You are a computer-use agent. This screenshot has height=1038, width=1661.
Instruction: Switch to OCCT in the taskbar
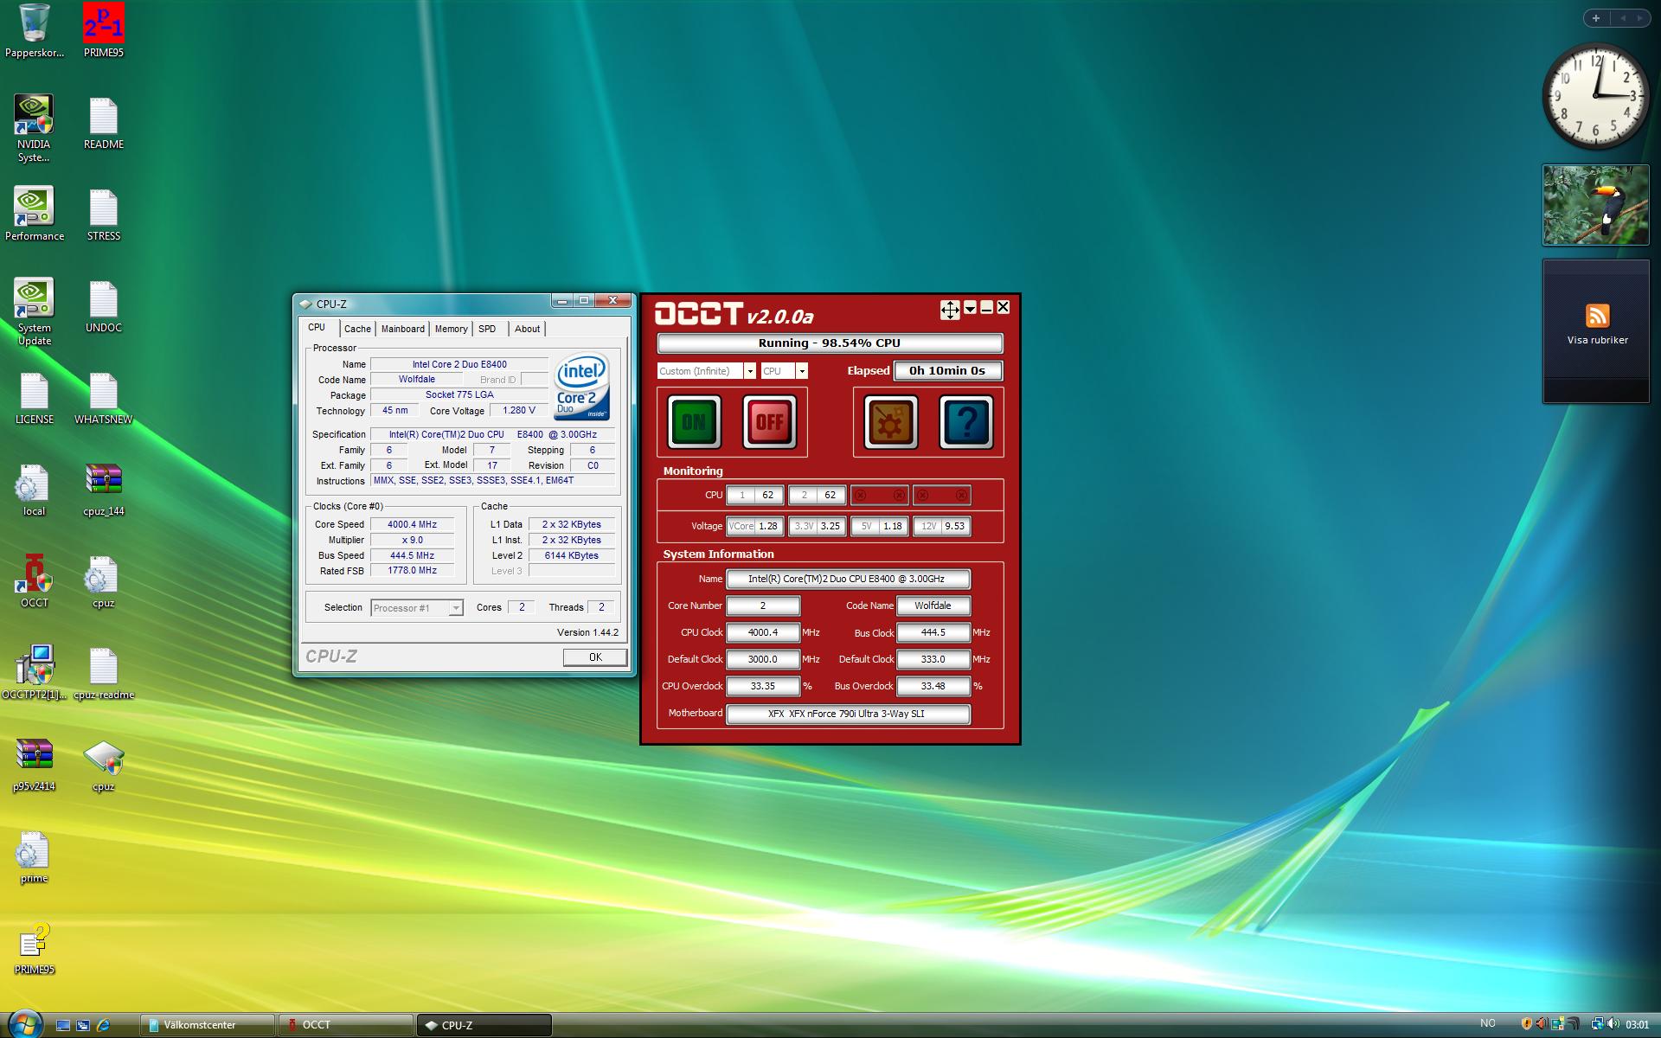pos(346,1025)
